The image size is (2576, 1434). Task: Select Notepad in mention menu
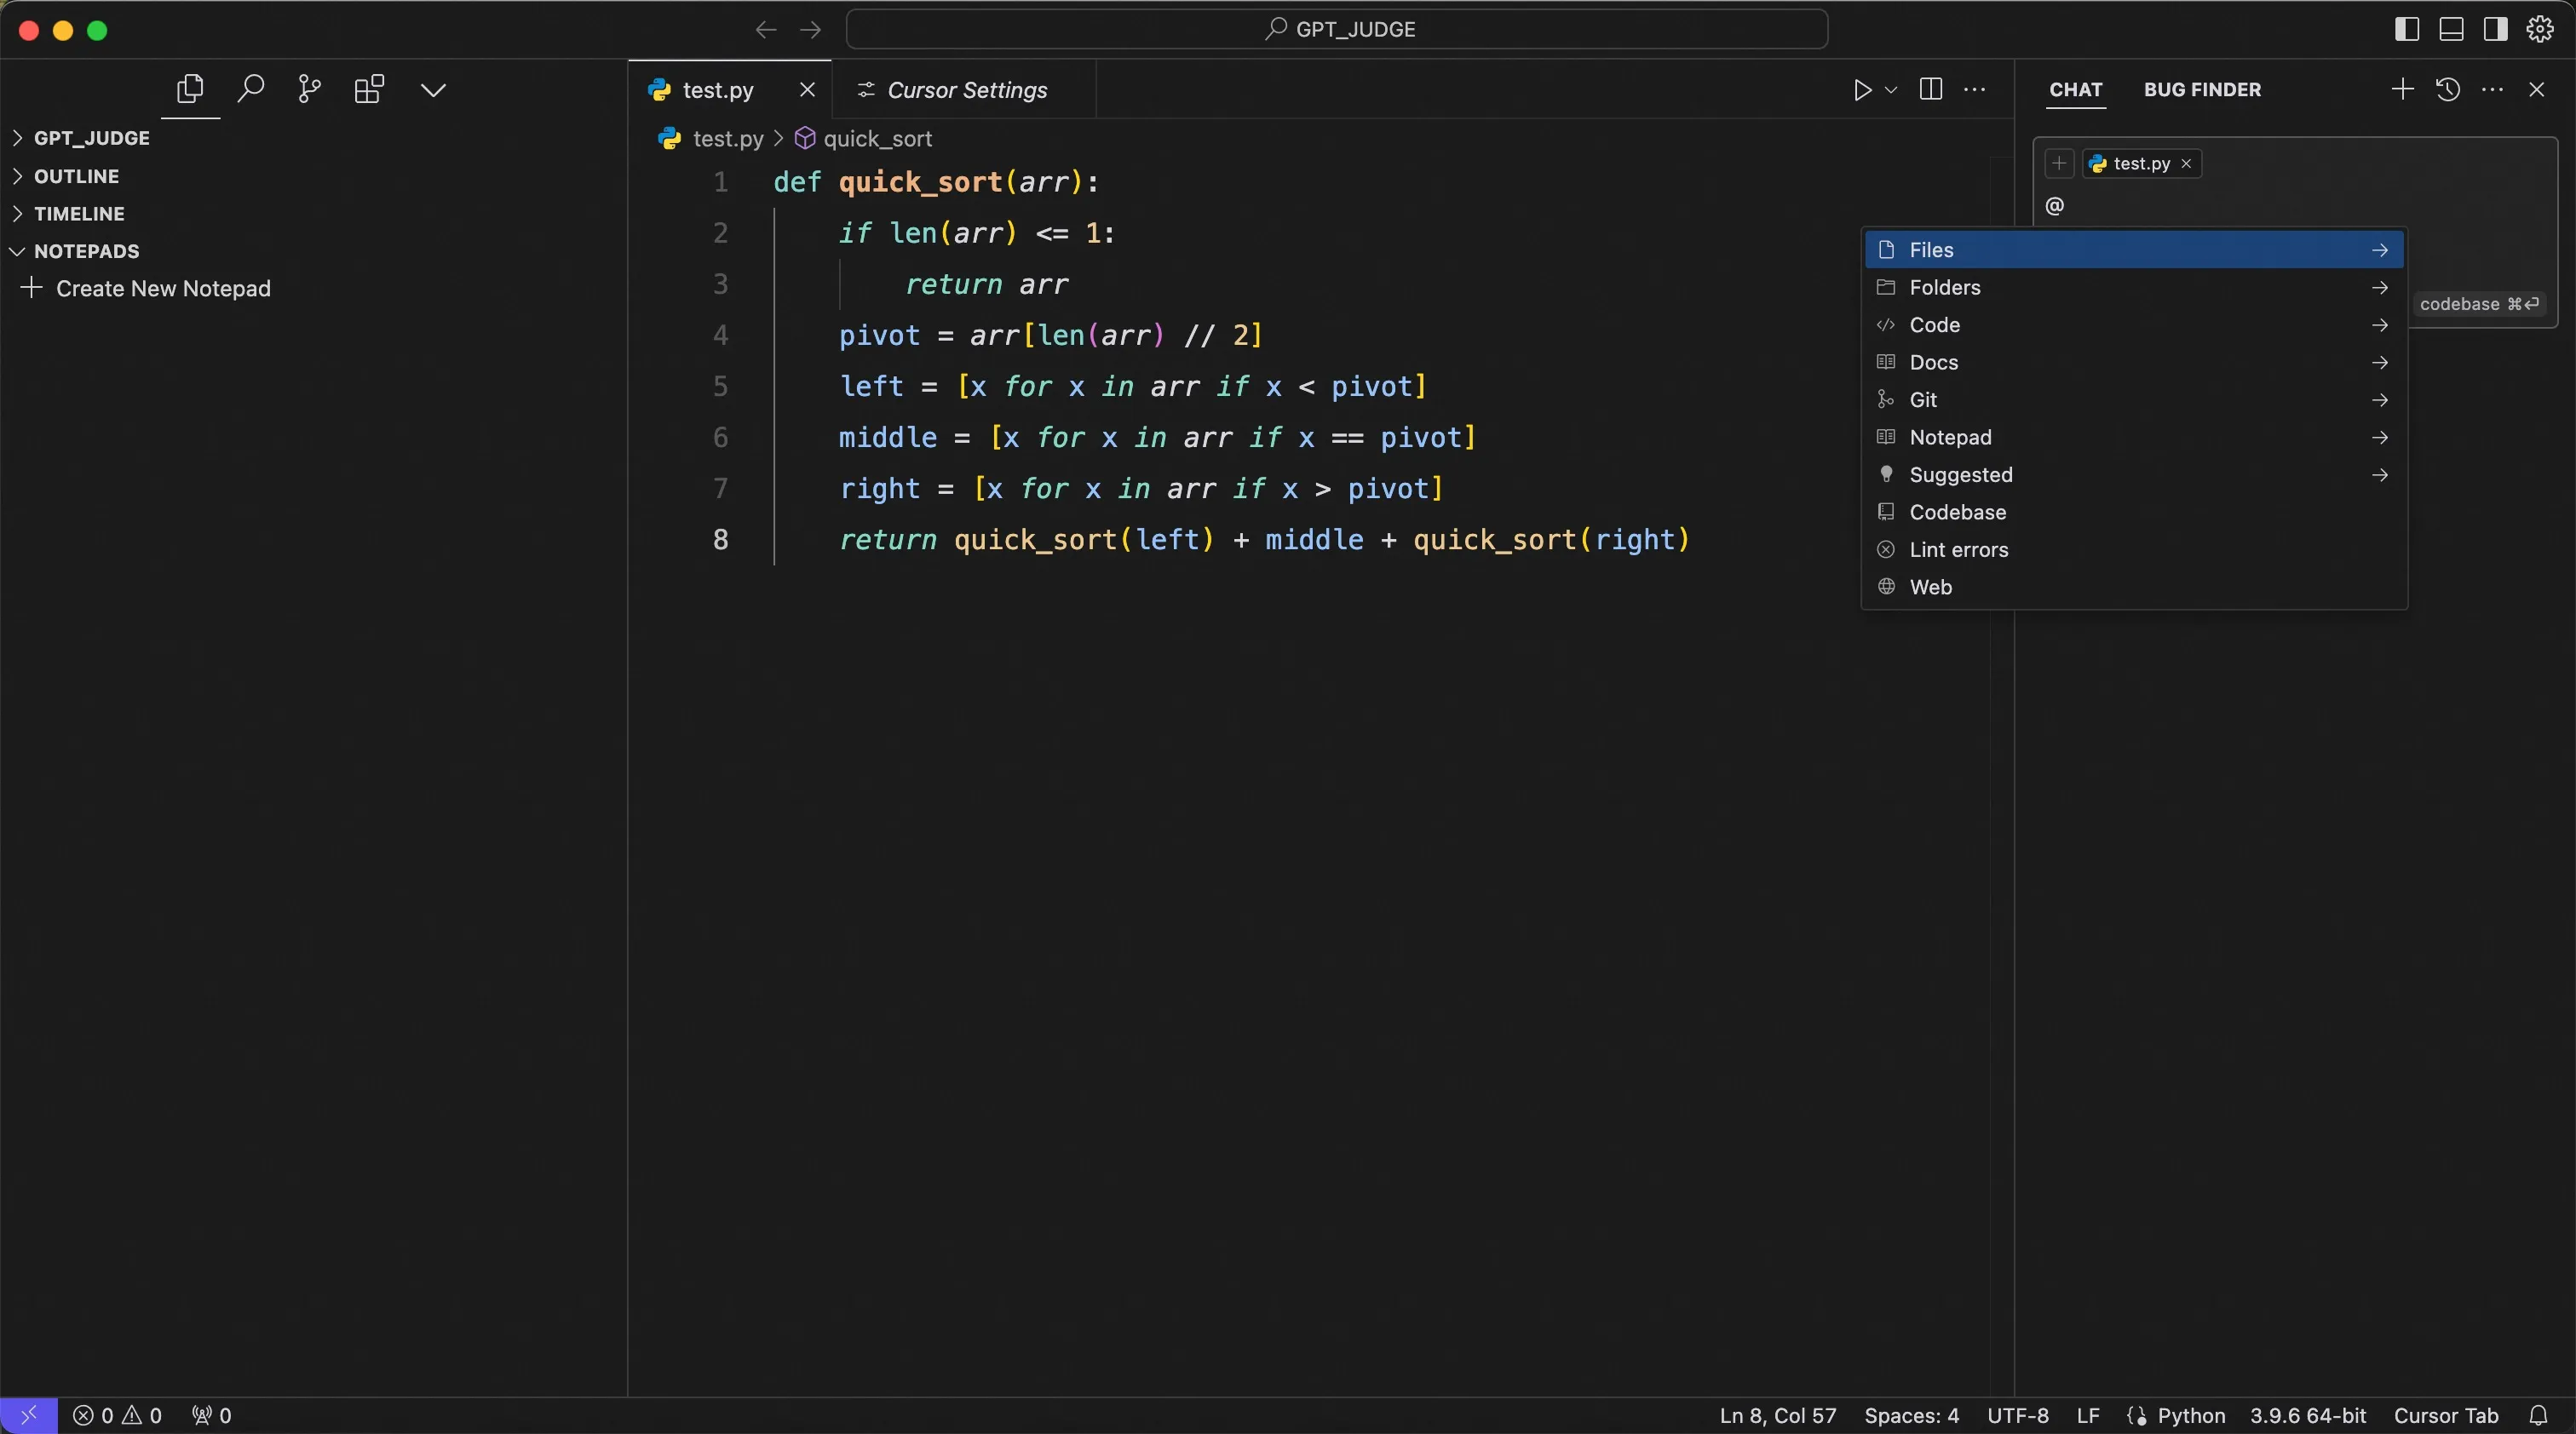[x=2133, y=438]
